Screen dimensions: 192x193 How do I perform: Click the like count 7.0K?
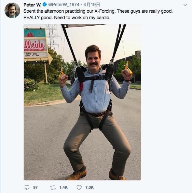point(89,187)
